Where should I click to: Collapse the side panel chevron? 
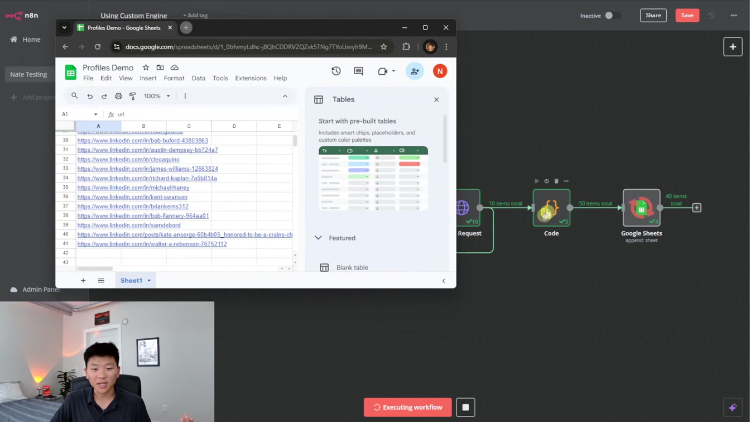click(444, 281)
